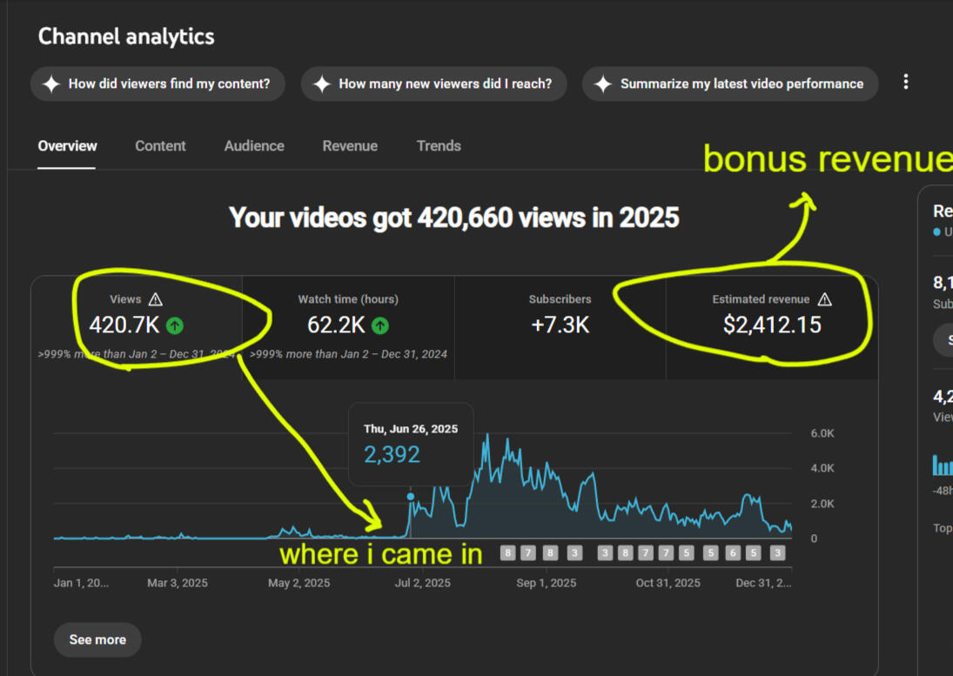This screenshot has height=676, width=953.
Task: Select the leftmost video marker under the chart
Action: pos(508,552)
